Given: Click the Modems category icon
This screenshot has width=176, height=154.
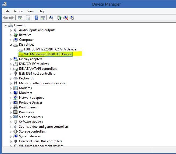Looking at the screenshot, I should pyautogui.click(x=16, y=88).
